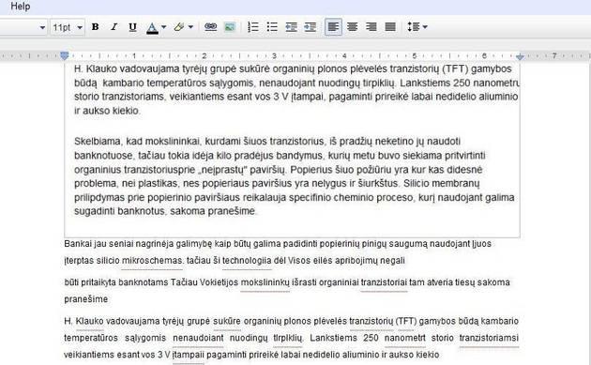Open the line spacing dropdown
This screenshot has width=591, height=365.
pyautogui.click(x=417, y=27)
